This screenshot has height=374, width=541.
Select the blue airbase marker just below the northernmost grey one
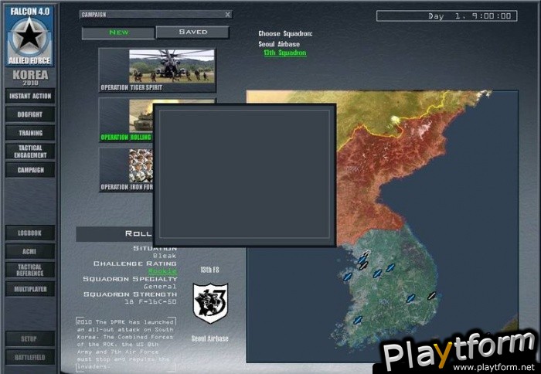tap(362, 259)
